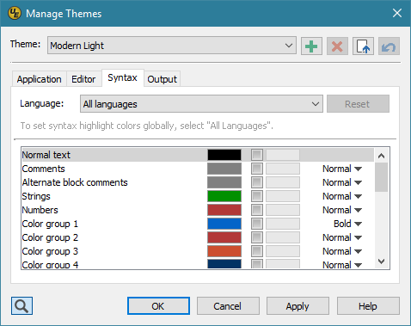The image size is (411, 326).
Task: Toggle background checkbox for Numbers
Action: [257, 210]
